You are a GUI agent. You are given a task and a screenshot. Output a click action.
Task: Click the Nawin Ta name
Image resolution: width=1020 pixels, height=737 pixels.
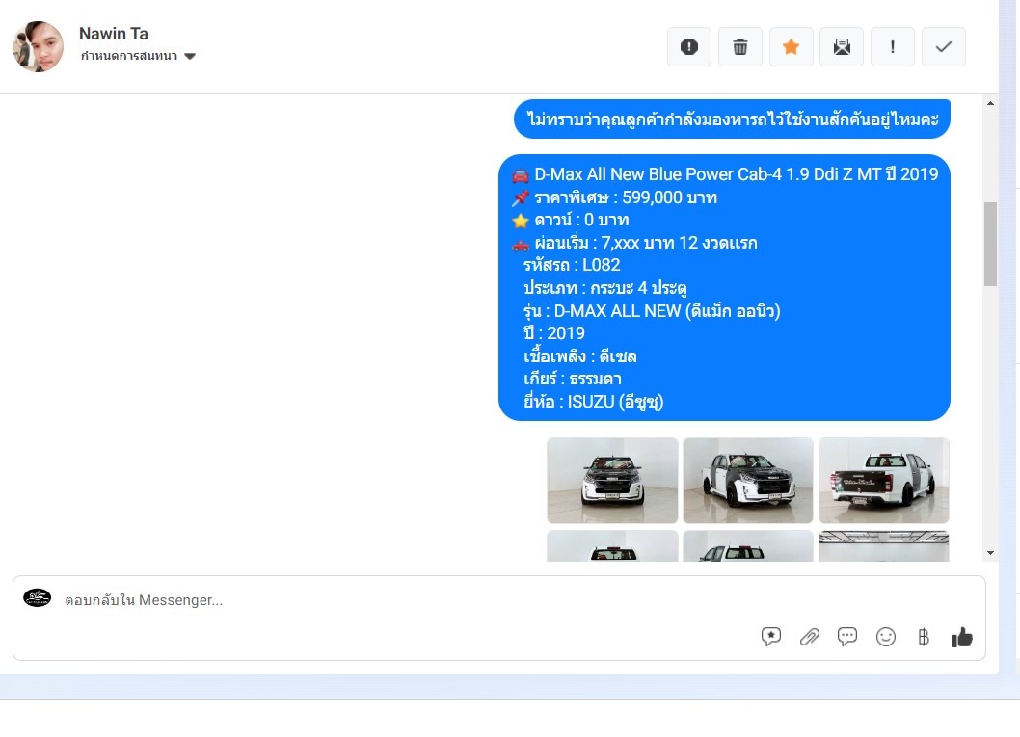[x=113, y=33]
